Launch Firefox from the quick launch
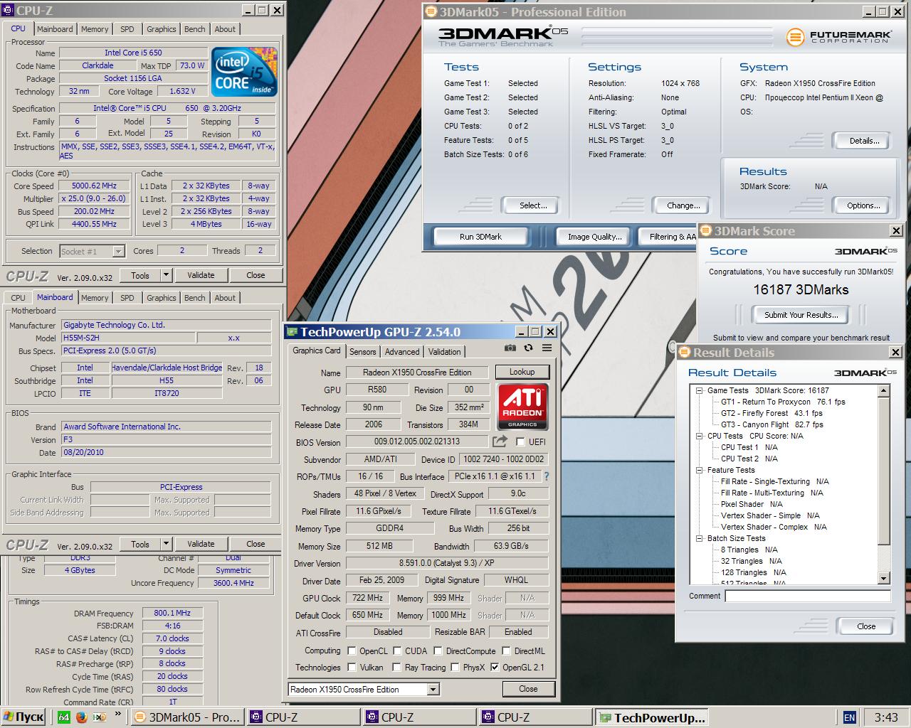911x728 pixels. 81,717
